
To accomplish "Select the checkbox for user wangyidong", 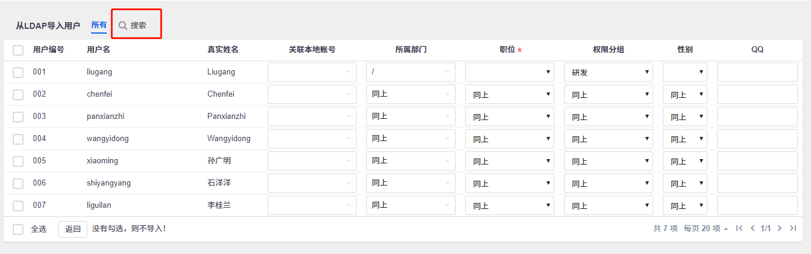I will tap(18, 139).
